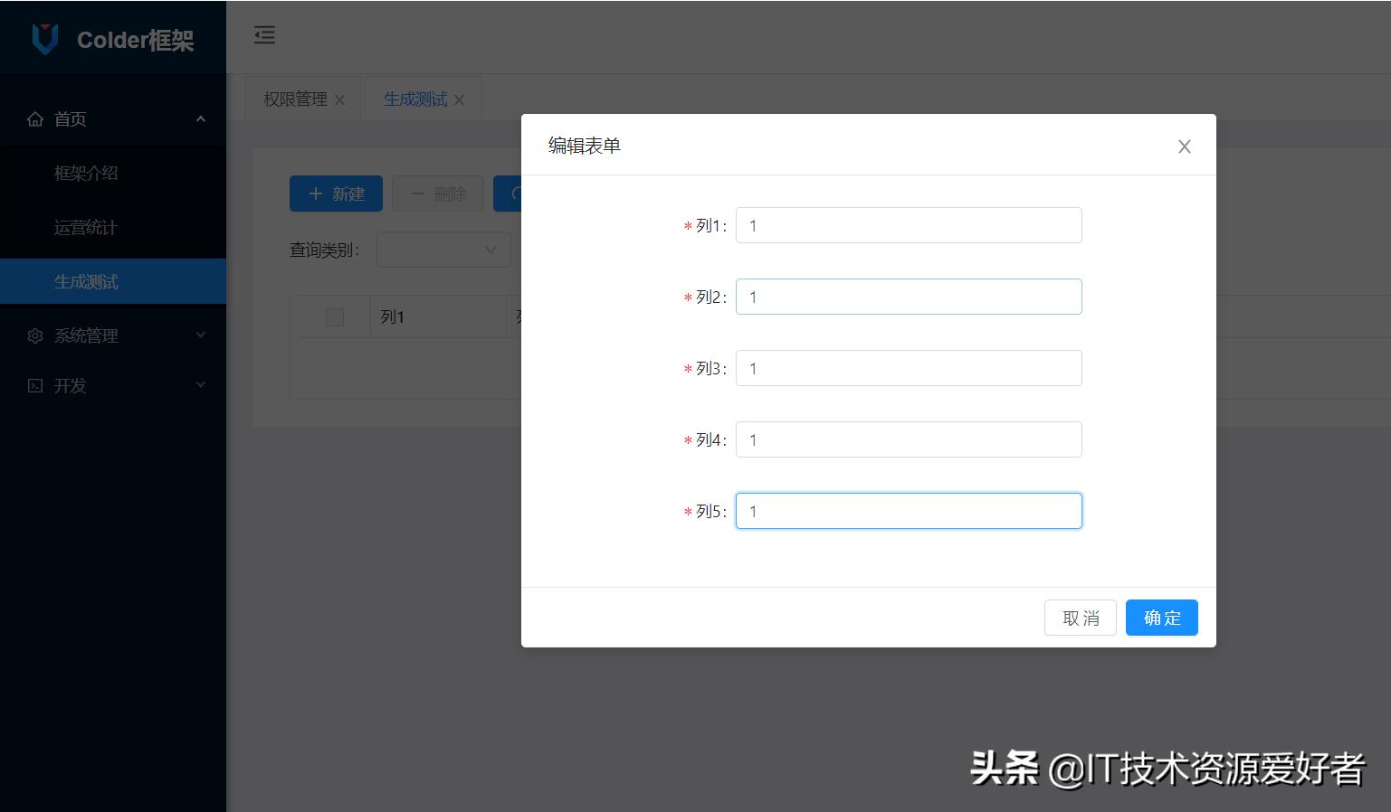Click the Colder框架 shield logo
The width and height of the screenshot is (1391, 812).
tap(43, 38)
